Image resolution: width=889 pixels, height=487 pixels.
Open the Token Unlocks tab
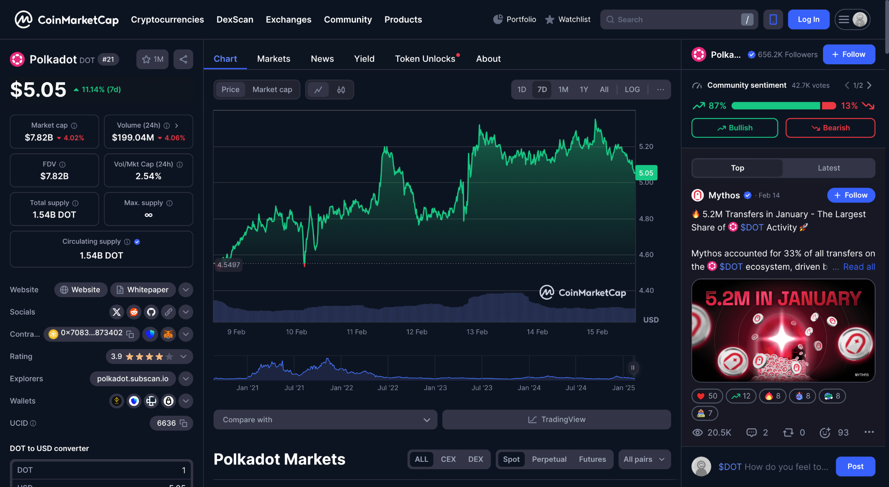click(x=425, y=59)
